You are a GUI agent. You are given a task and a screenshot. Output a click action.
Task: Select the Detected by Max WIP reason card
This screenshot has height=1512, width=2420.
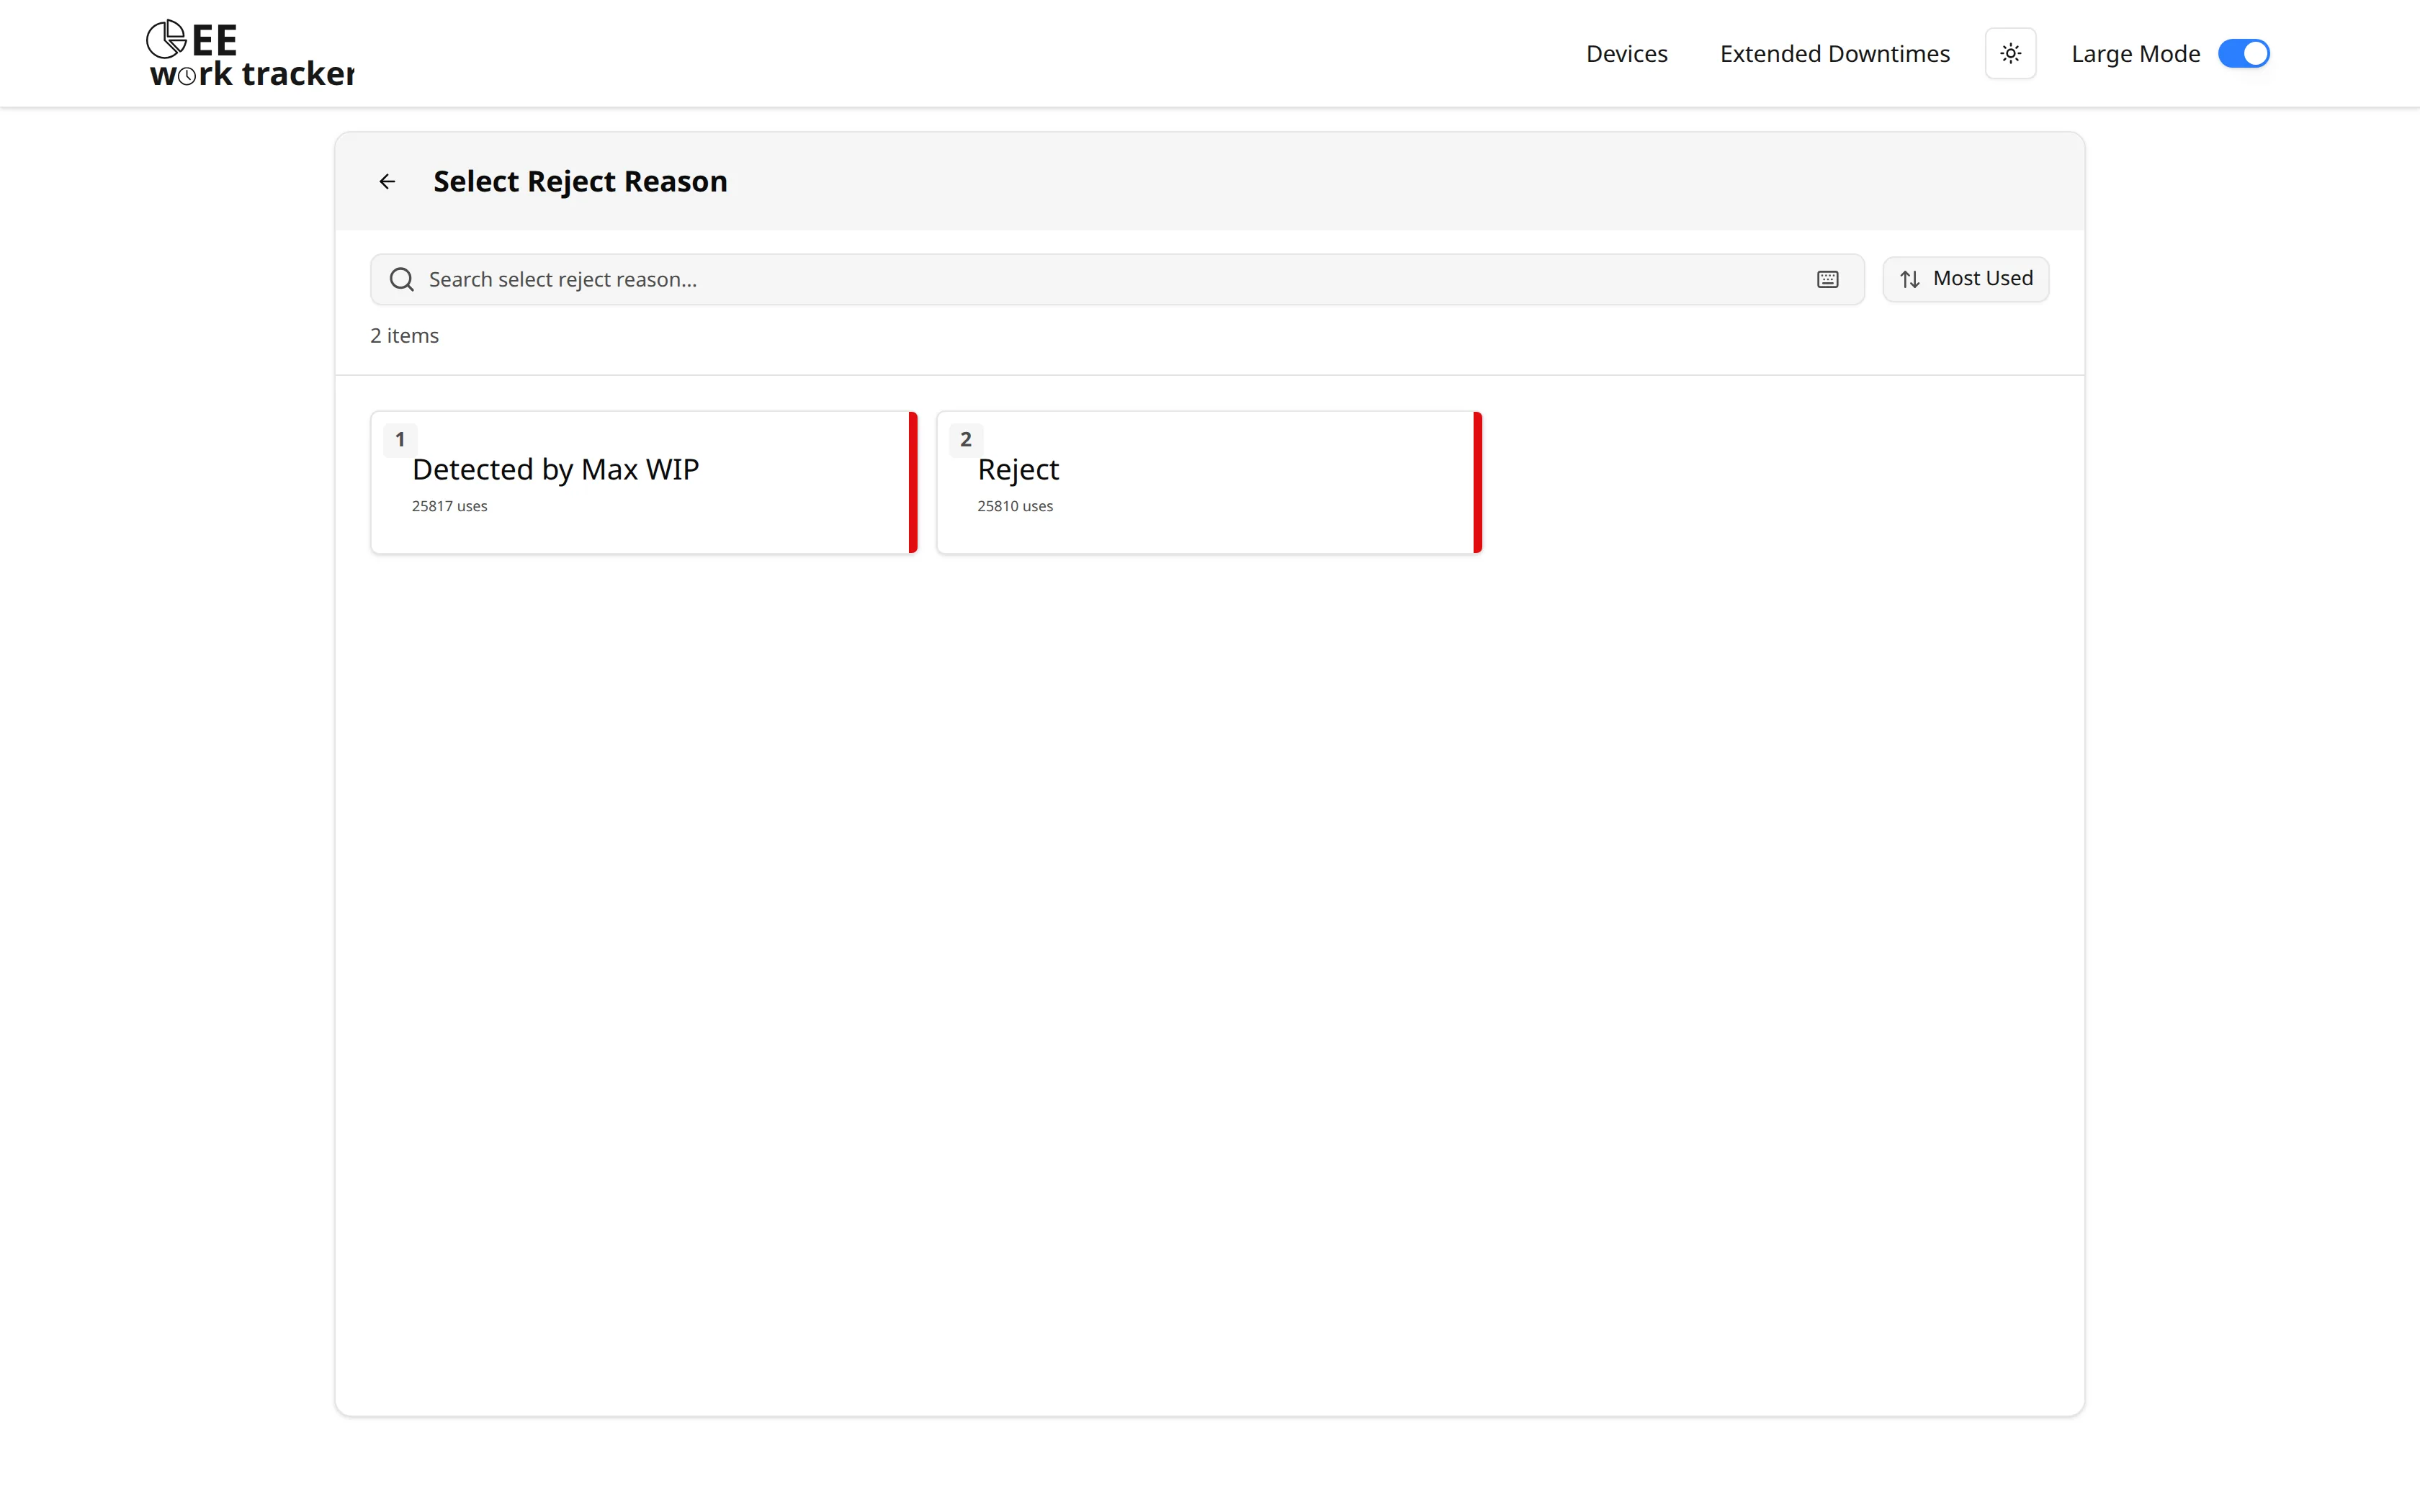[644, 482]
